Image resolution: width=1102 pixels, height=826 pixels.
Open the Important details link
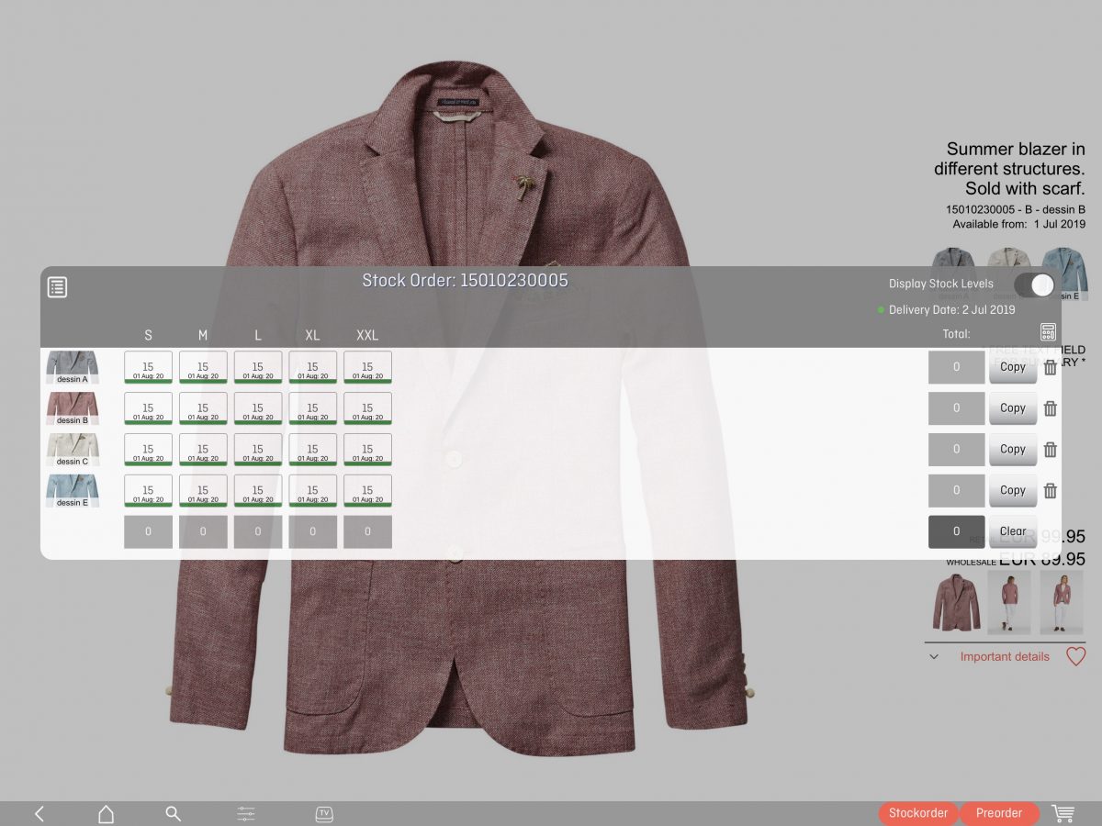click(x=1005, y=657)
